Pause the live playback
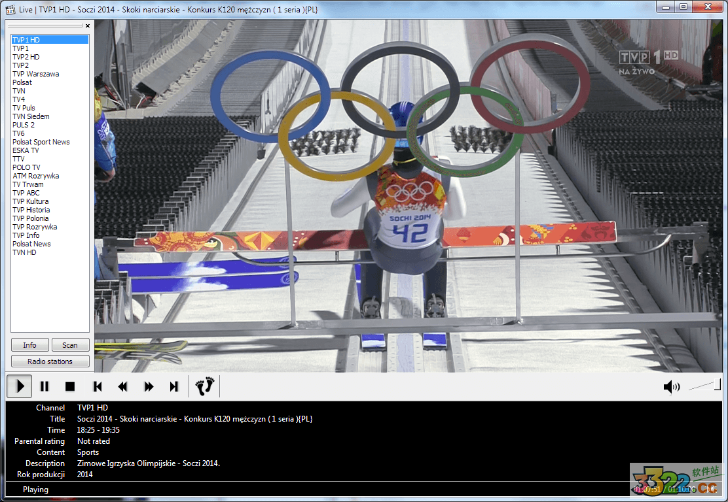 click(45, 386)
